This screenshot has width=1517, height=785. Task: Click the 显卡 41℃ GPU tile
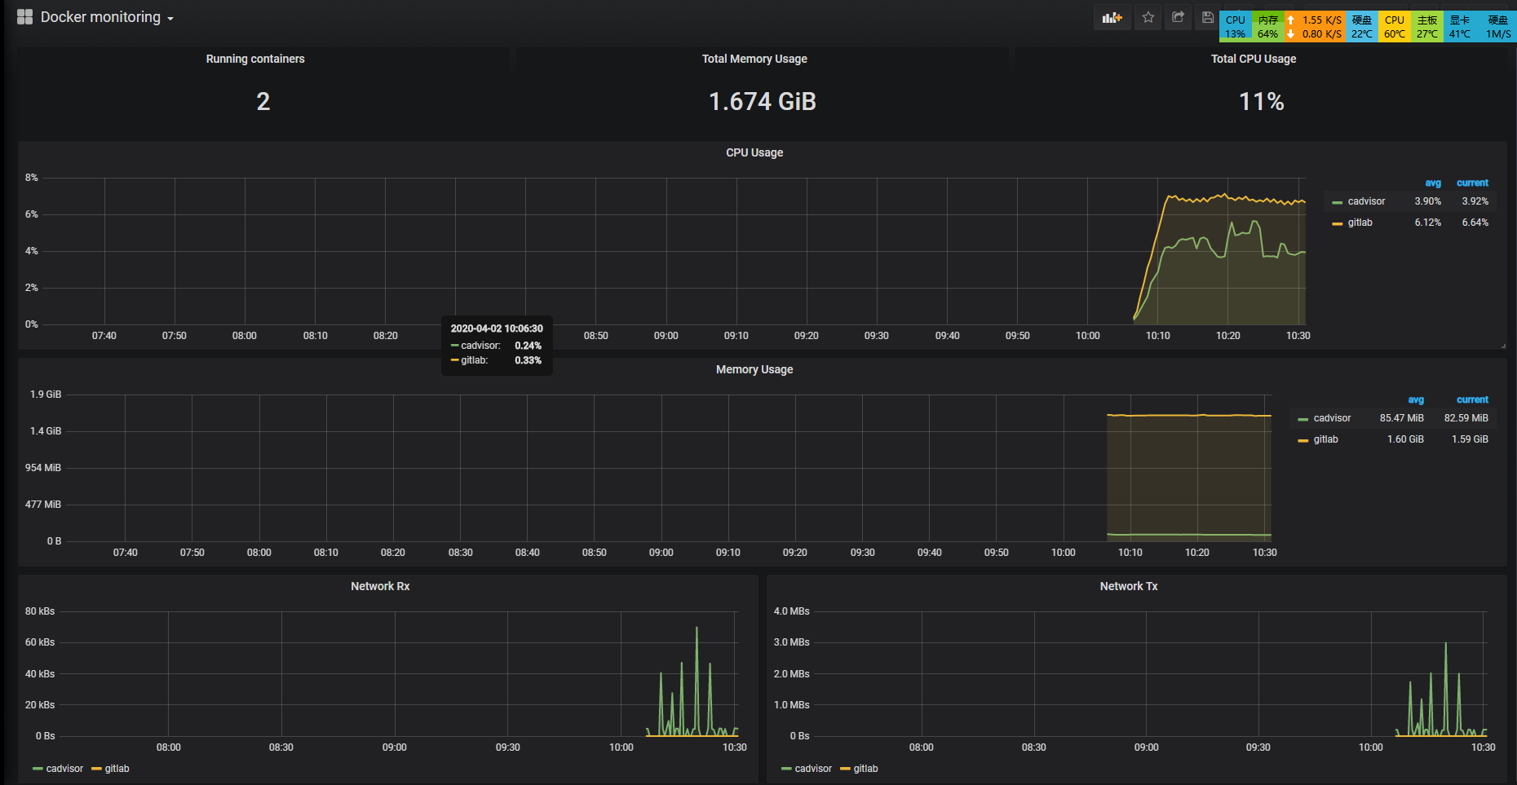tap(1459, 26)
